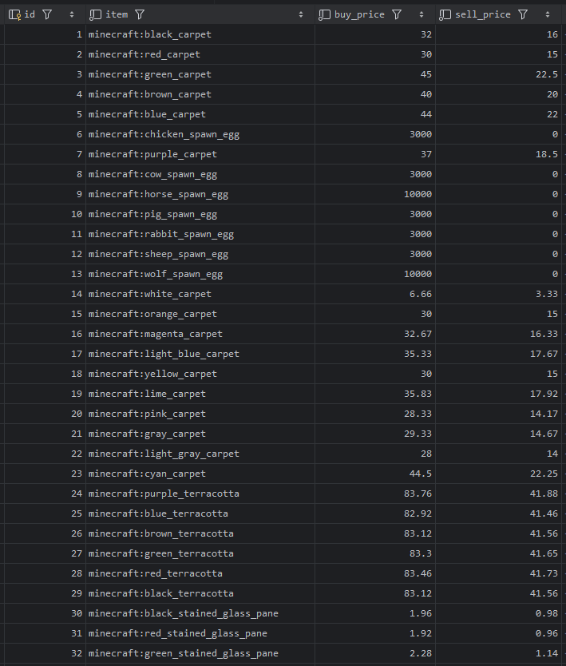Toggle sort order on id column
The height and width of the screenshot is (666, 566).
(x=72, y=15)
